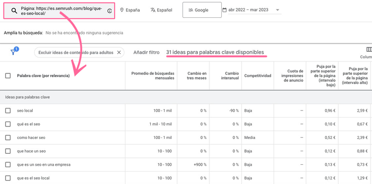Open the info icon beside the page URL
Image resolution: width=372 pixels, height=184 pixels.
(110, 11)
